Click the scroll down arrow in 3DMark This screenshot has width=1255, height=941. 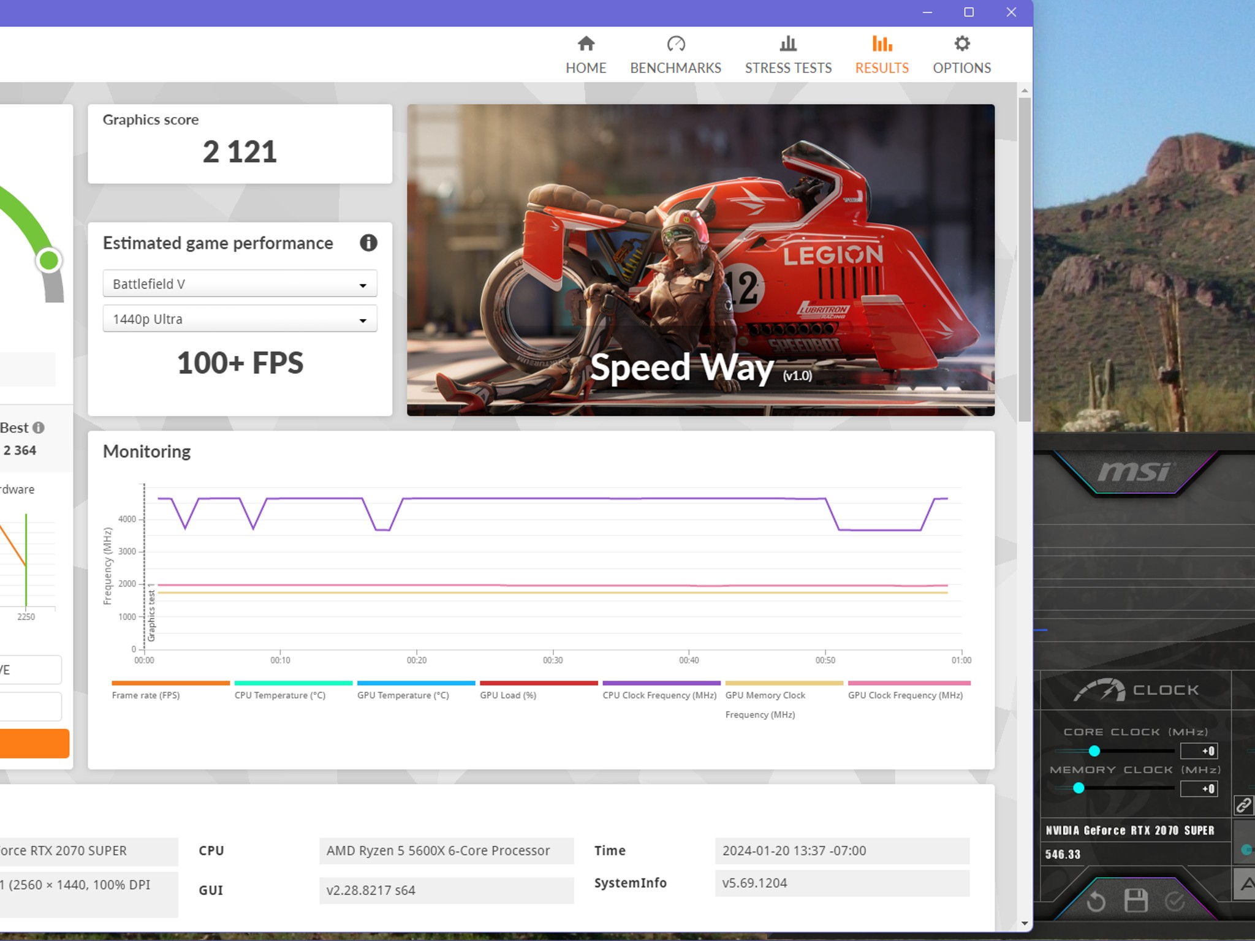click(x=1025, y=923)
